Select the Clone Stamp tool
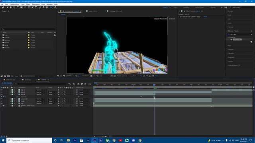This screenshot has width=255, height=143. (x=43, y=8)
